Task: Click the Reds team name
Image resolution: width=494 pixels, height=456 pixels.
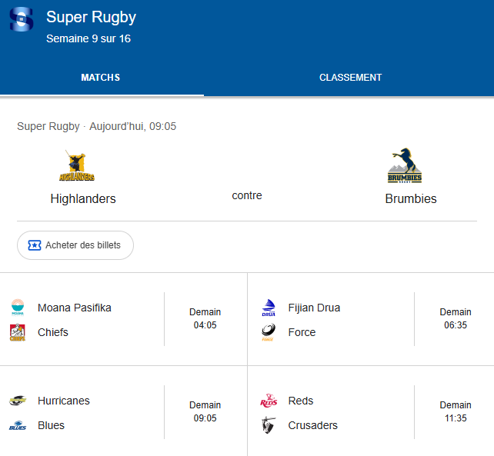Action: (301, 401)
